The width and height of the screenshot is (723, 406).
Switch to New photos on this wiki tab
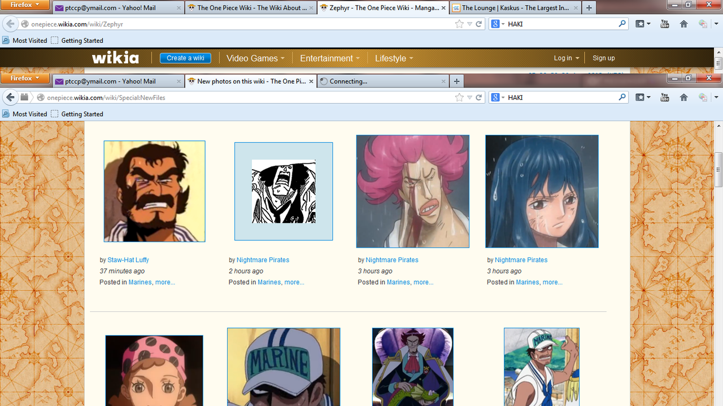point(251,81)
